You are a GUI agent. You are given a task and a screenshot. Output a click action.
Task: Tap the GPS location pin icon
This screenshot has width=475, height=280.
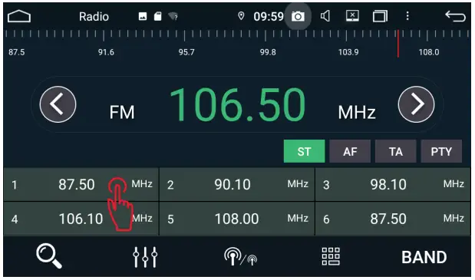pyautogui.click(x=241, y=16)
